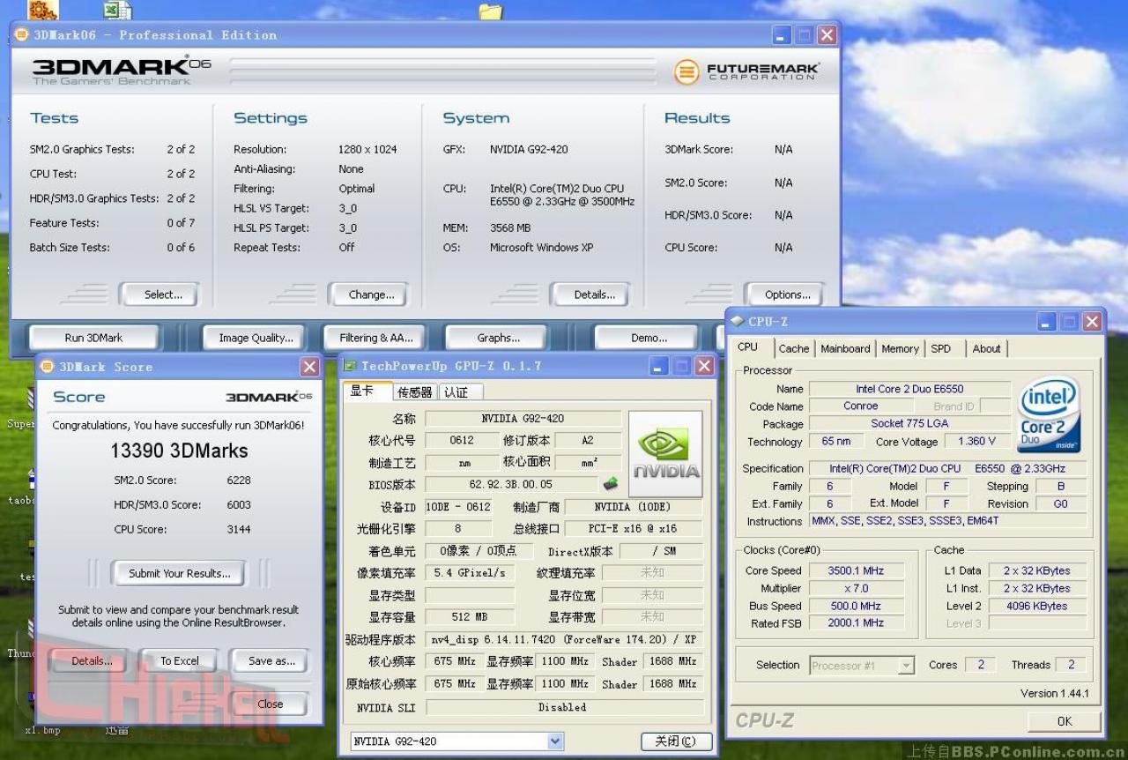Switch to the 传感器 tab in GPU-Z
Viewport: 1128px width, 760px height.
click(x=414, y=392)
